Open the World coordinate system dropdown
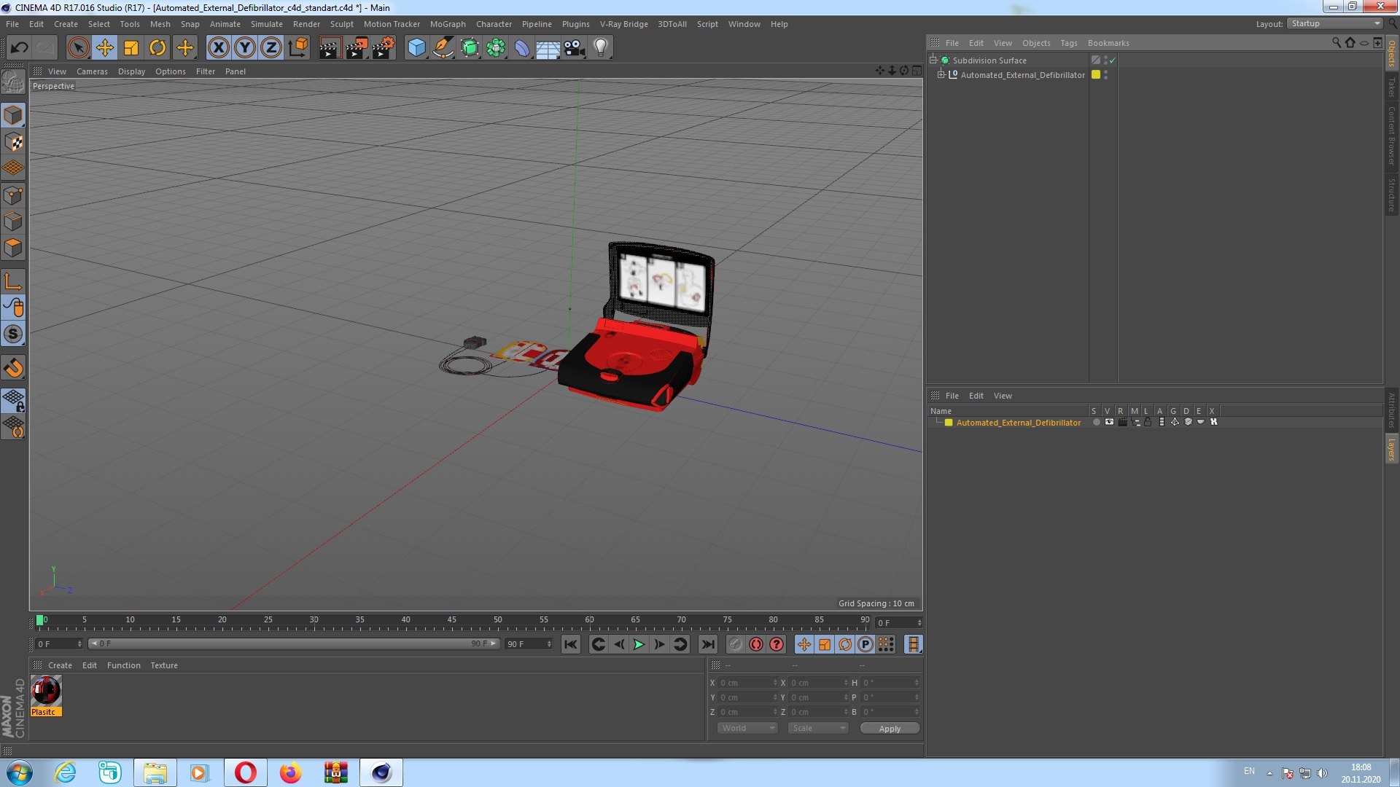The width and height of the screenshot is (1400, 787). [x=747, y=728]
